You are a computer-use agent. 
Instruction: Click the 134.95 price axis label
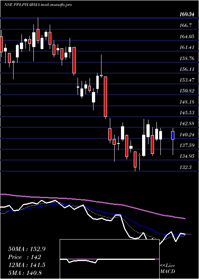pos(187,156)
